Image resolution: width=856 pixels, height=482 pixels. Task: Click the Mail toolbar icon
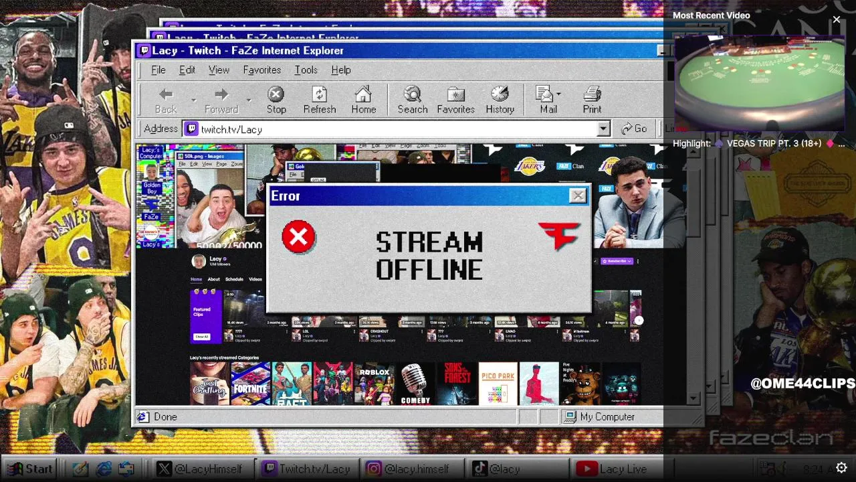(x=545, y=94)
